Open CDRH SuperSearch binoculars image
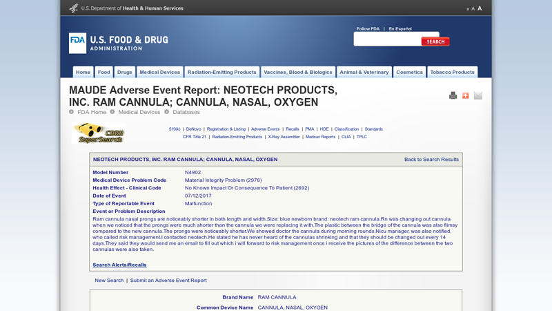 coord(99,133)
